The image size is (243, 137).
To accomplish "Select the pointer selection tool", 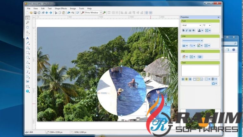I will point(28,18).
